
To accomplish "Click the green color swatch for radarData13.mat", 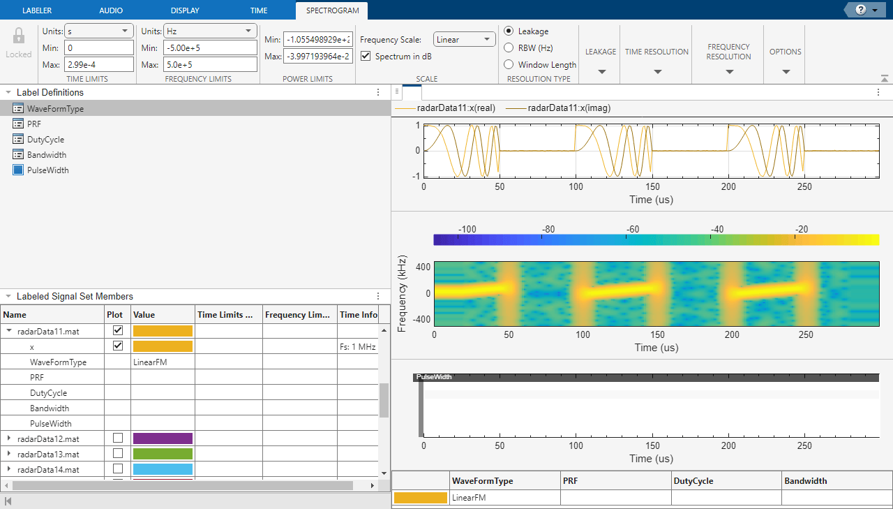I will [x=163, y=454].
